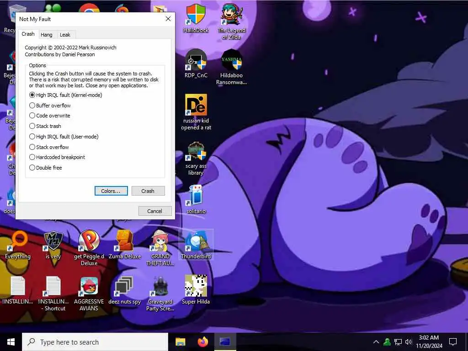This screenshot has width=468, height=351.
Task: Select the Stack overflow radio button
Action: (x=32, y=147)
